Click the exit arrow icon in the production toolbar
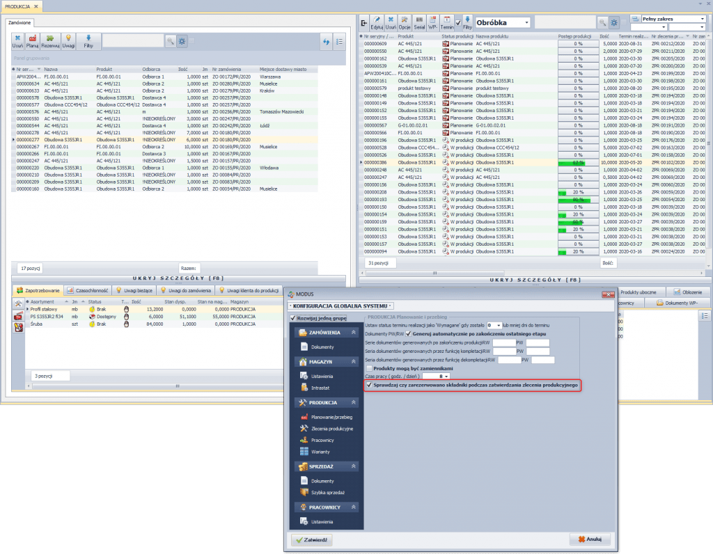Image resolution: width=713 pixels, height=554 pixels. click(x=363, y=23)
